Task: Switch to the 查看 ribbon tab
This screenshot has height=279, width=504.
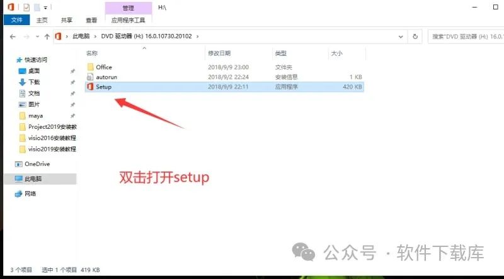Action: (x=91, y=20)
